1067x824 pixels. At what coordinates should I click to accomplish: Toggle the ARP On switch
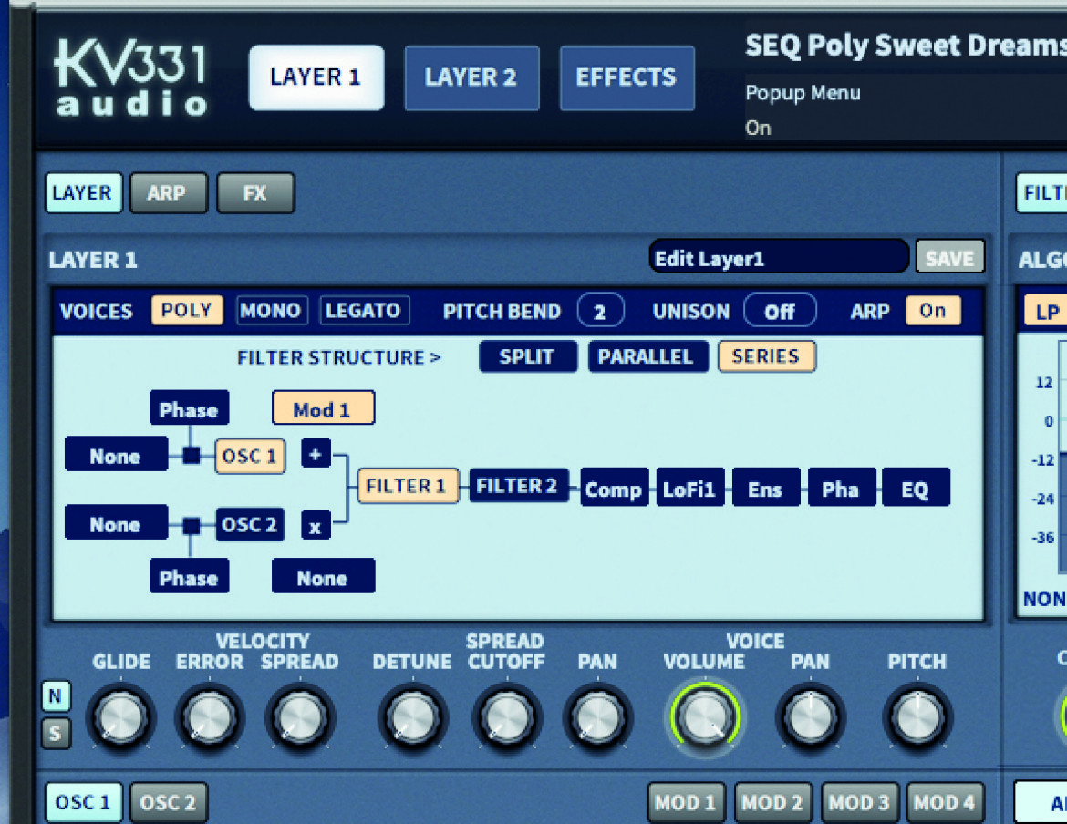(933, 311)
